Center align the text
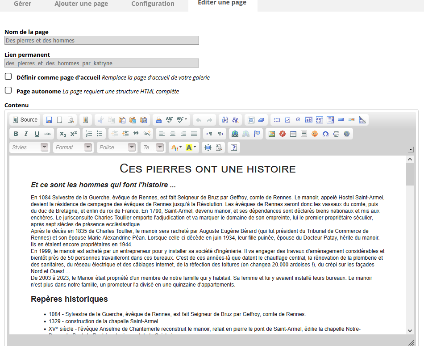The height and width of the screenshot is (346, 424). click(173, 134)
